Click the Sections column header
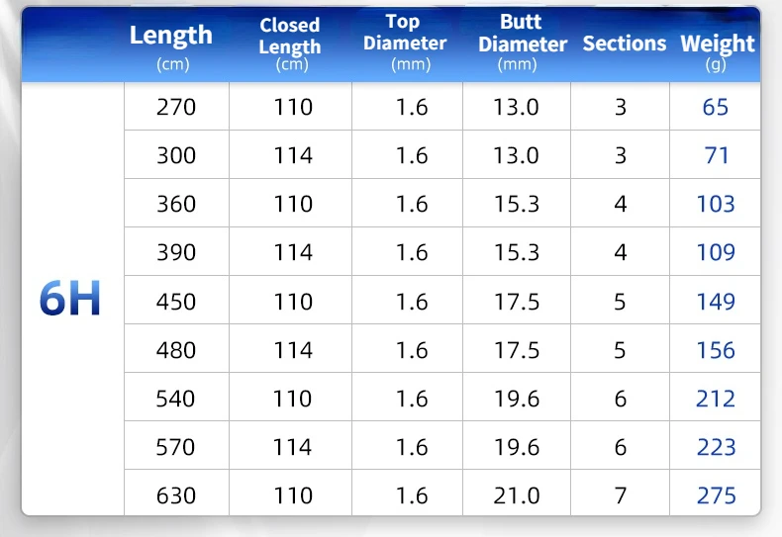 pos(625,44)
